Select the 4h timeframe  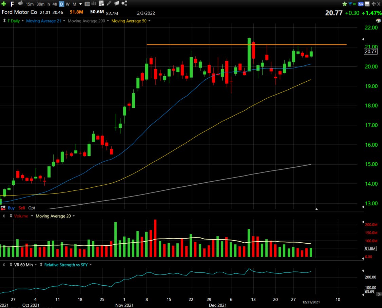coord(55,4)
